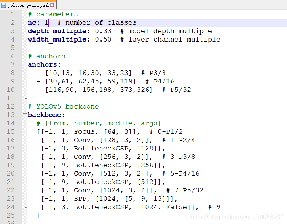Collapse the backbone fold block

[25, 115]
